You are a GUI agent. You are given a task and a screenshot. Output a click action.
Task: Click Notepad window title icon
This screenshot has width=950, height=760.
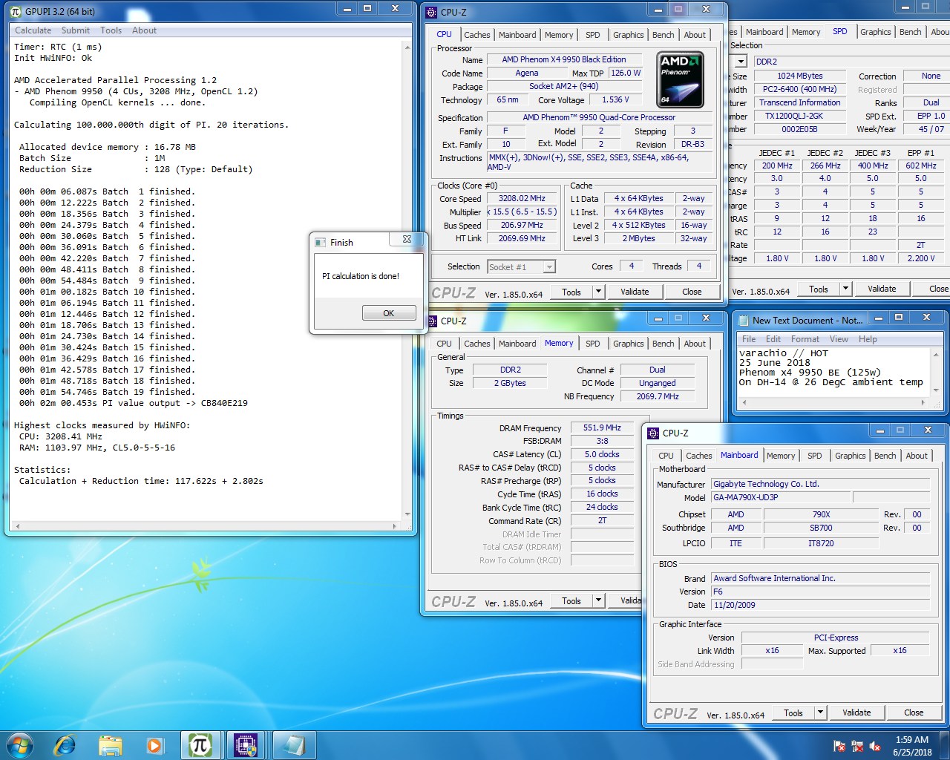(743, 321)
